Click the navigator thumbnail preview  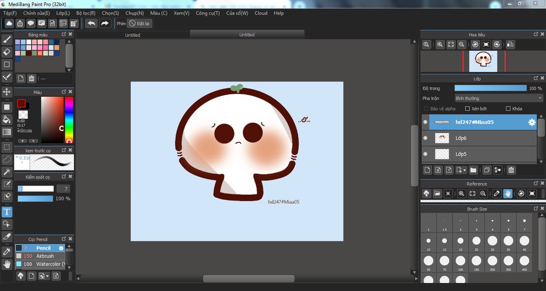483,61
